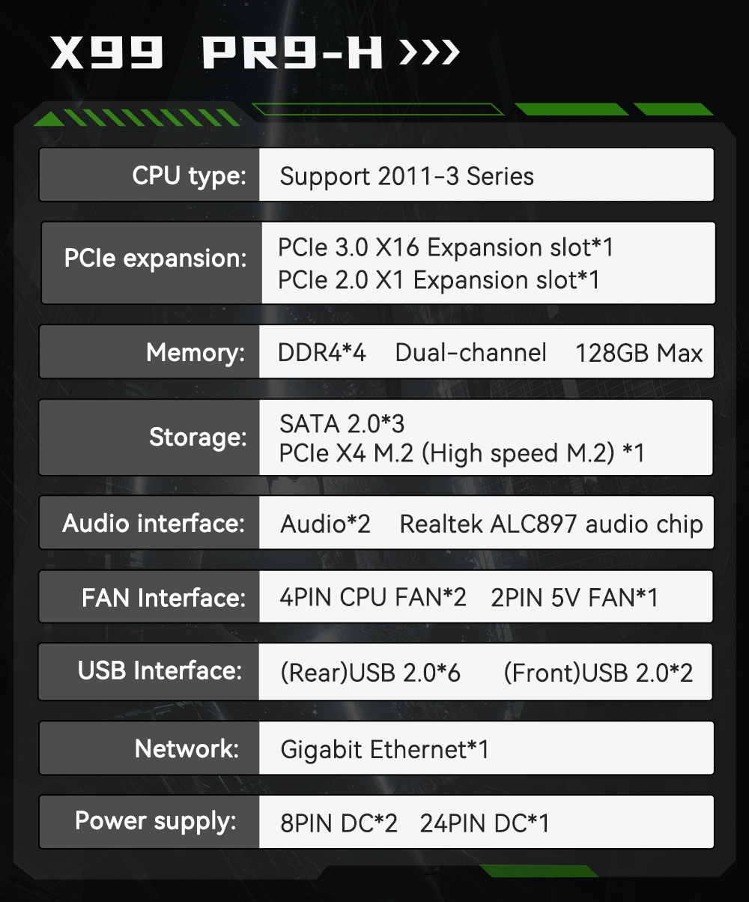Click the 4PIN CPU FAN*2 text
The height and width of the screenshot is (902, 749).
coord(373,597)
